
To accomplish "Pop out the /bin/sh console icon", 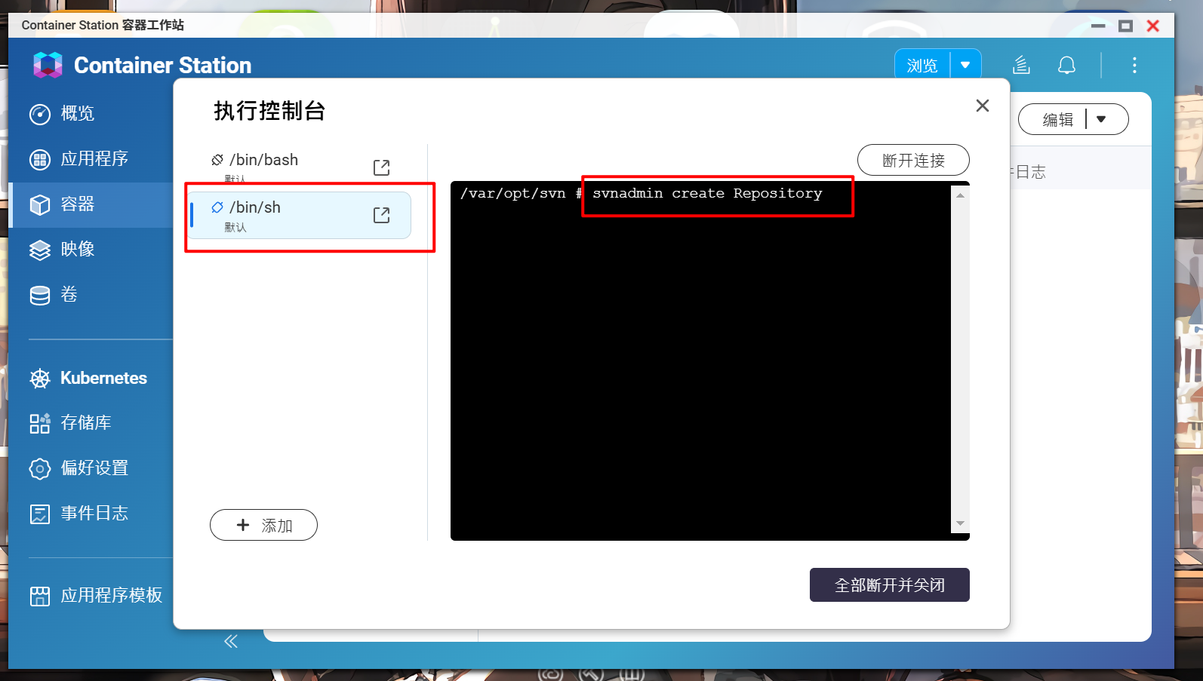I will (x=381, y=216).
